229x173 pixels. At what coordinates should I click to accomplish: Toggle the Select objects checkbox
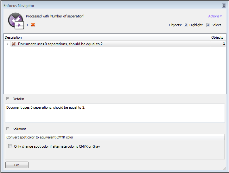click(208, 25)
